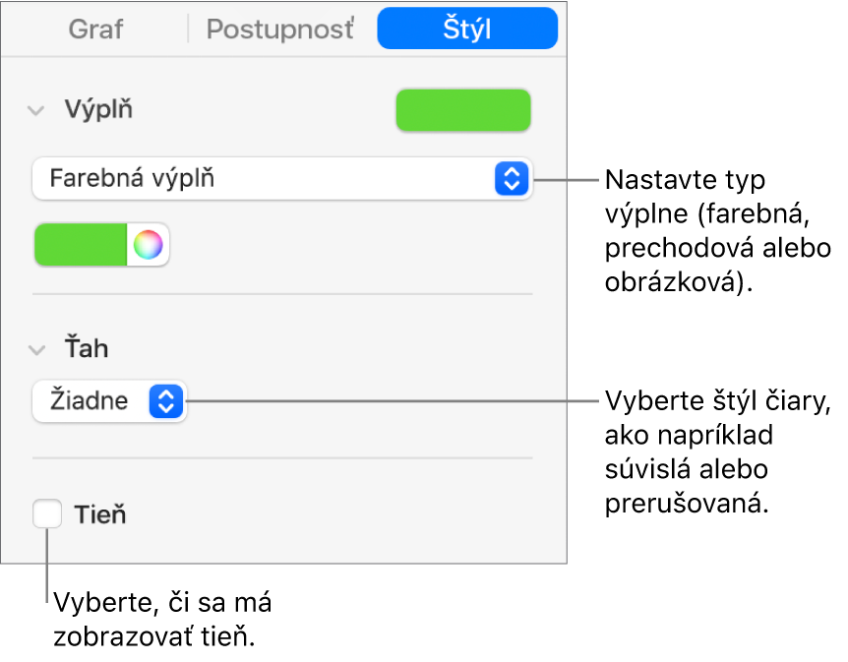Select the Štýl tab
This screenshot has width=848, height=662.
pos(467,30)
